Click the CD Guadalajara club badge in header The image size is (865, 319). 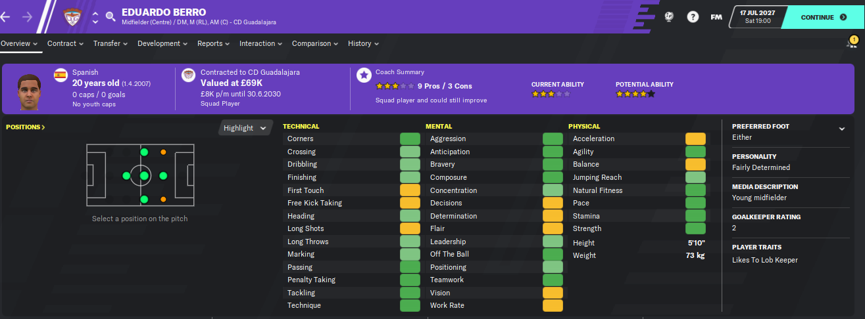(x=72, y=16)
